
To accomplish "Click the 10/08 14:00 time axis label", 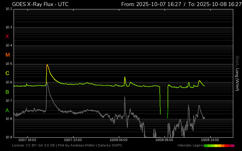I will tap(210, 140).
